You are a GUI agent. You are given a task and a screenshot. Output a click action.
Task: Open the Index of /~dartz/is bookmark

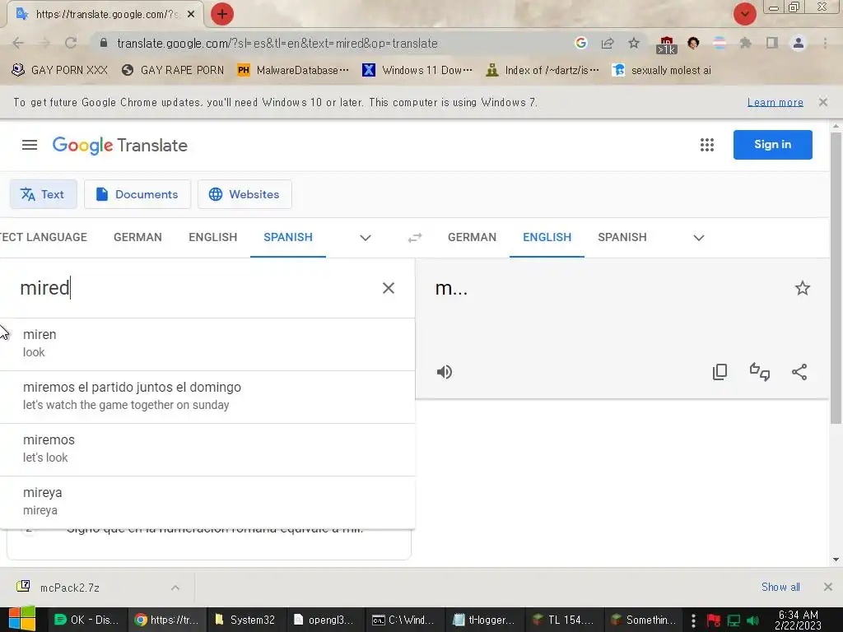coord(542,70)
